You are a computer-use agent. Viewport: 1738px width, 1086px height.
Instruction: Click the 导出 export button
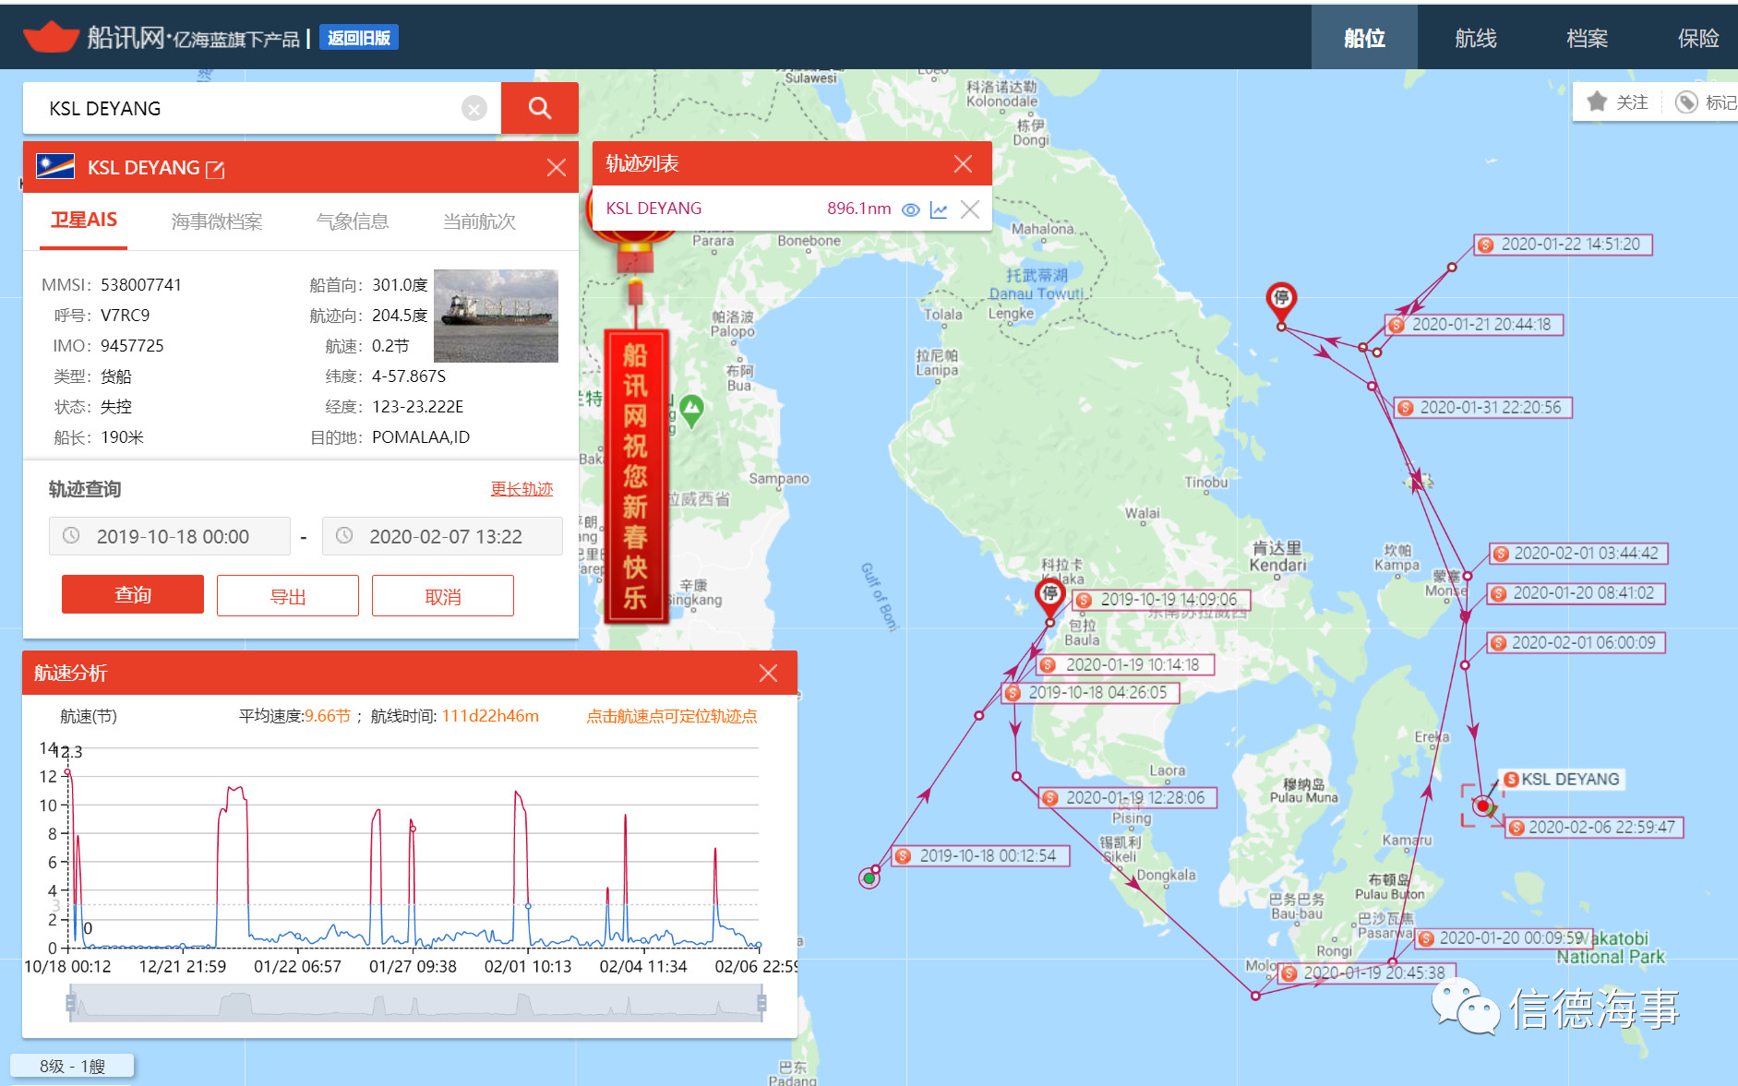(x=288, y=596)
